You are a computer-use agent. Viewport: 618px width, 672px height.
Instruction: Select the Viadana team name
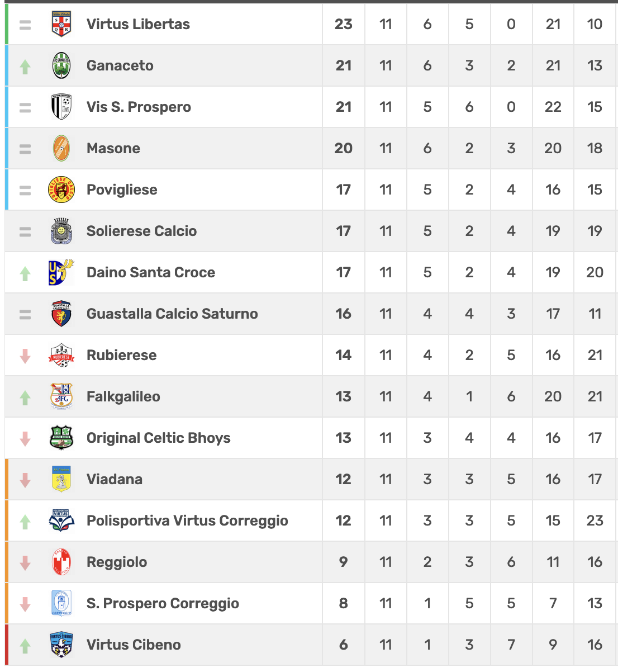point(115,479)
